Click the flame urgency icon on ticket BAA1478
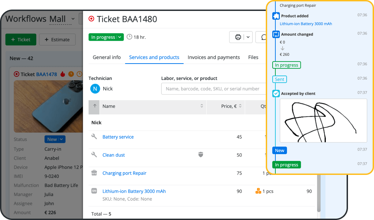374x220 pixels. coord(63,74)
